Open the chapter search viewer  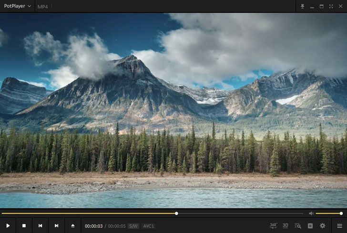(297, 225)
